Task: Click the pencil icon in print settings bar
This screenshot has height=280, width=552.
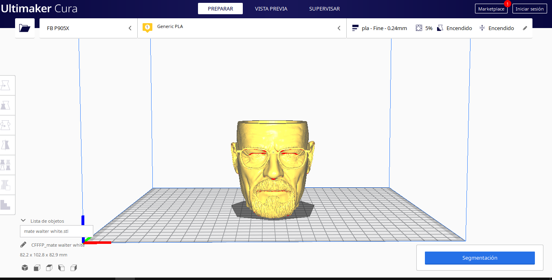Action: [525, 28]
